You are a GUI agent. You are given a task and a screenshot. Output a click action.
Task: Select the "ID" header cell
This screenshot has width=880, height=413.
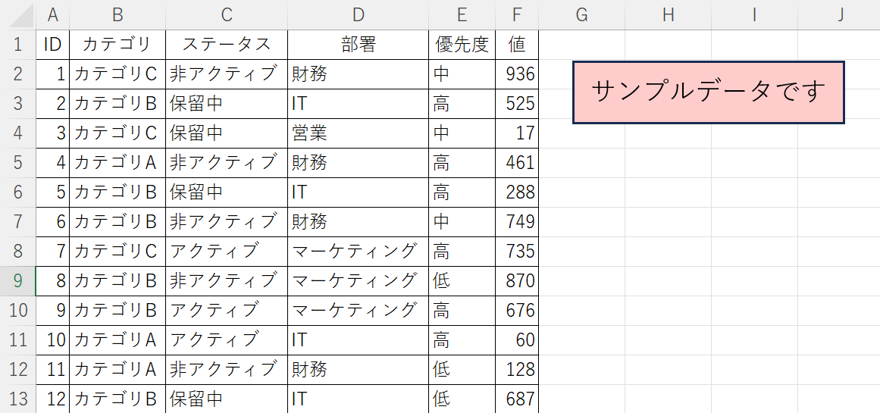tap(52, 45)
